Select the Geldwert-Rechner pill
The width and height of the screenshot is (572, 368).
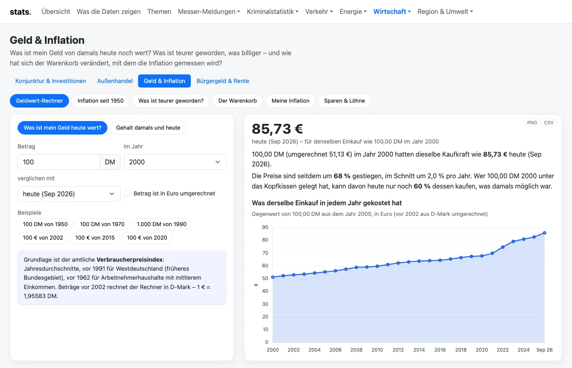(40, 101)
